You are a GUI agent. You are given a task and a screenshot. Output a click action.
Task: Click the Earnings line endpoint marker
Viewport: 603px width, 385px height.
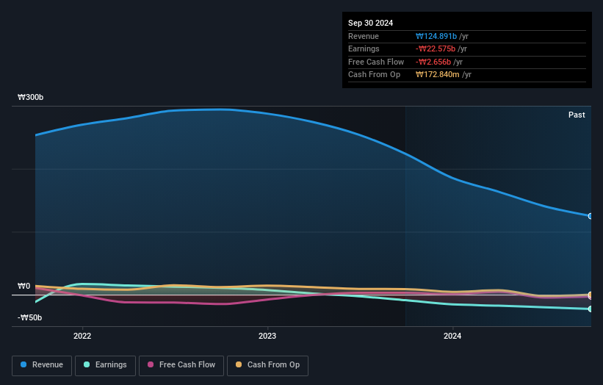pos(591,309)
